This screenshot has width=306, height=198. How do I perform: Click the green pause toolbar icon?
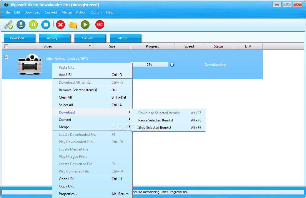coord(33,25)
